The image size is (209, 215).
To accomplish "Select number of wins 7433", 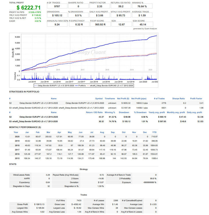I will pyautogui.click(x=79, y=200).
